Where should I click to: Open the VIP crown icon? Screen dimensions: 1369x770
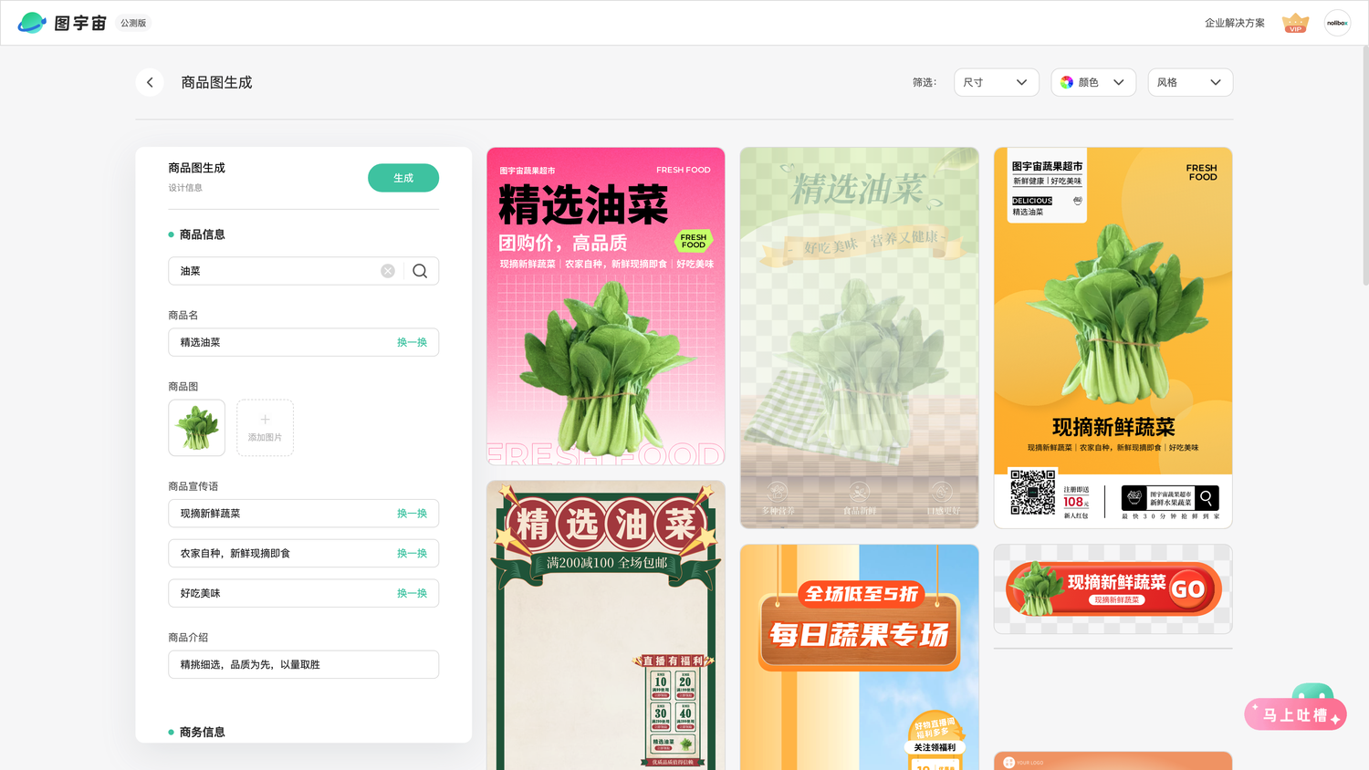pyautogui.click(x=1295, y=23)
